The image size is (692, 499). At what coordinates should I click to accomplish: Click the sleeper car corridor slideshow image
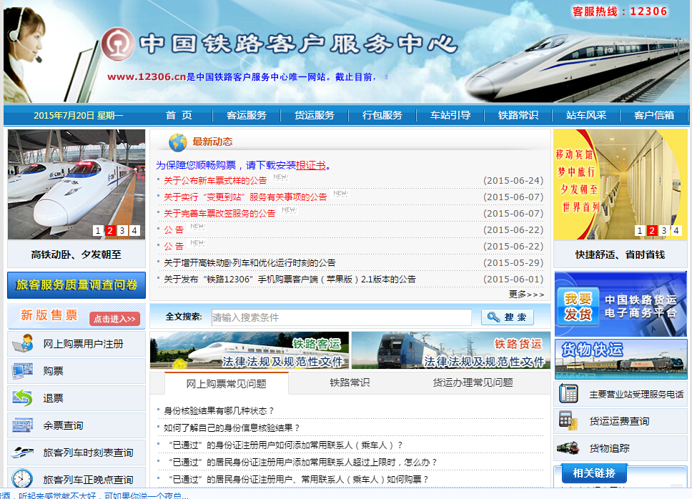(620, 184)
